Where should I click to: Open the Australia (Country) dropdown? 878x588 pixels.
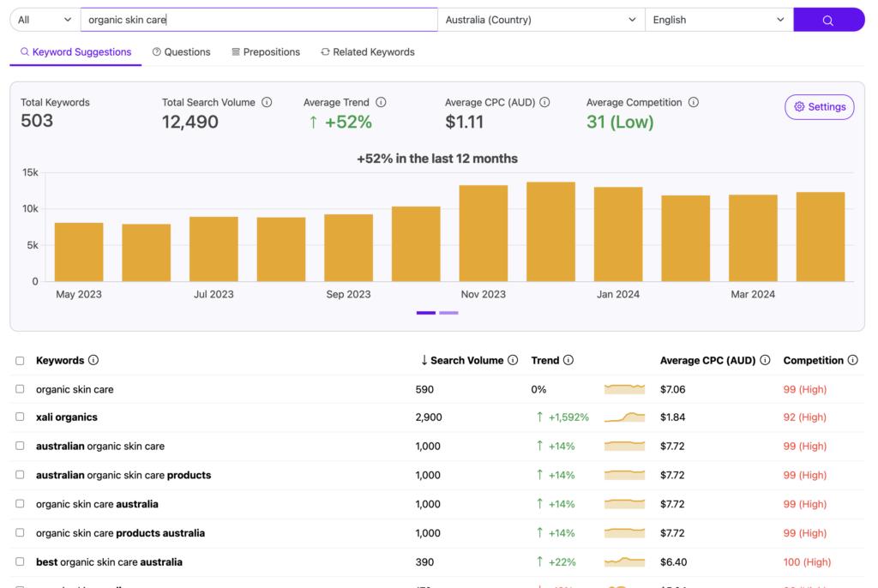[x=541, y=21]
